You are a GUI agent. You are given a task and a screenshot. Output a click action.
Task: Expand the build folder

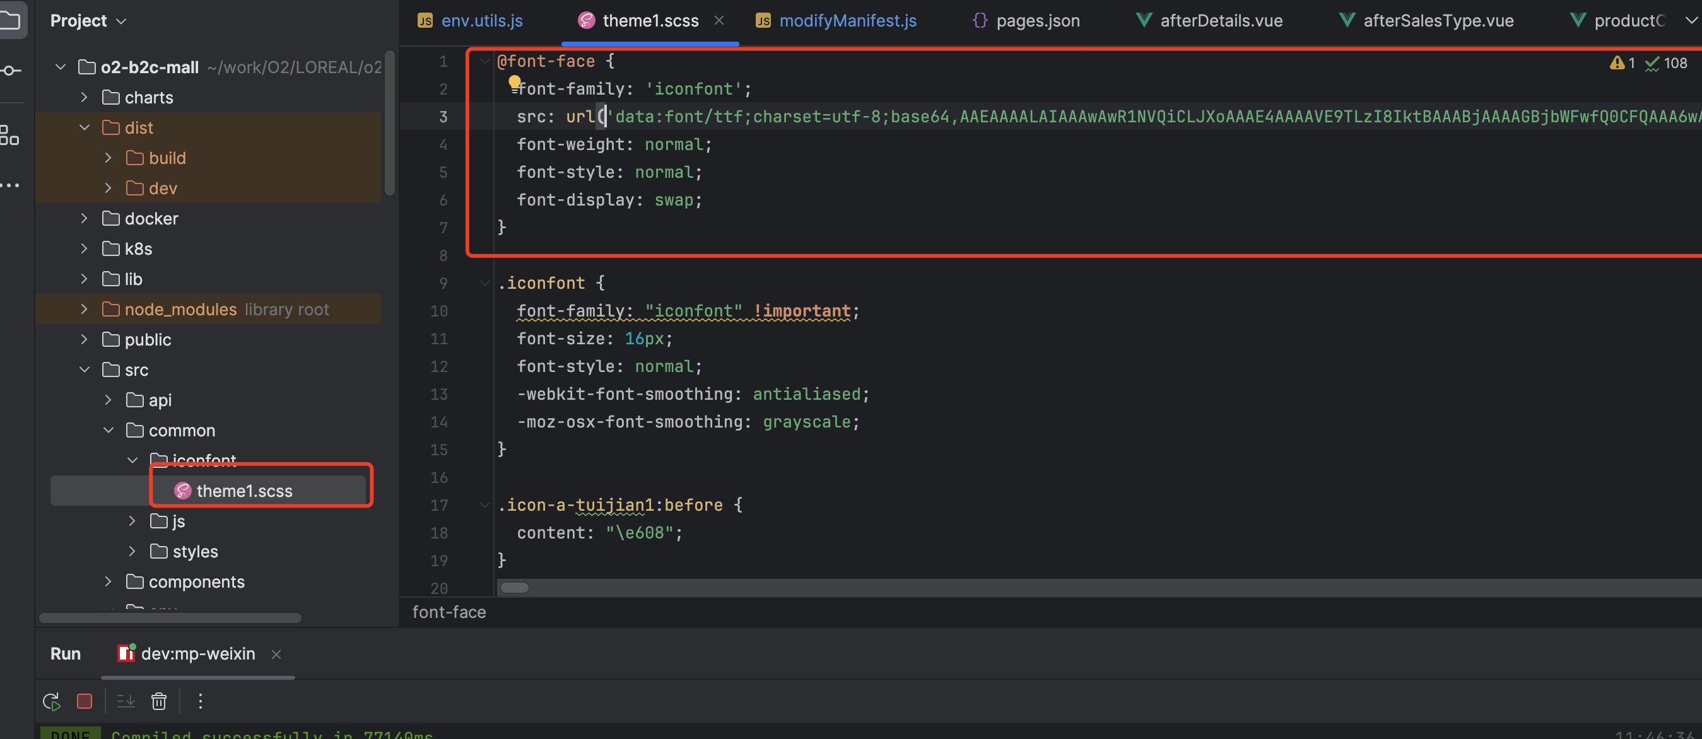[109, 158]
